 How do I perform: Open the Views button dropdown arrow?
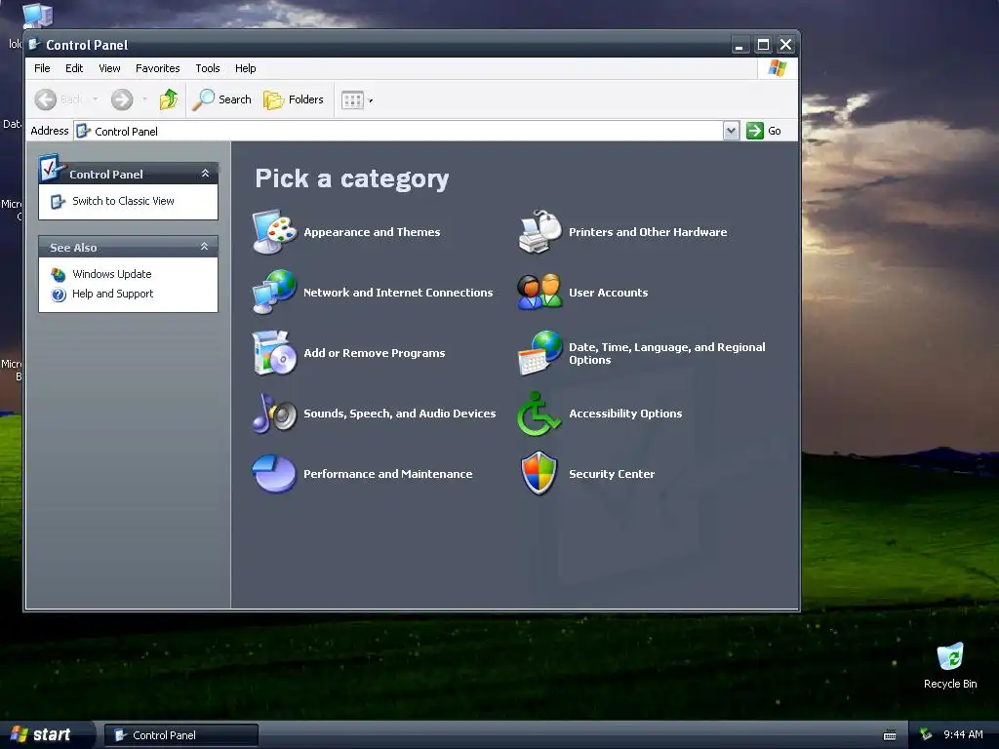click(371, 100)
